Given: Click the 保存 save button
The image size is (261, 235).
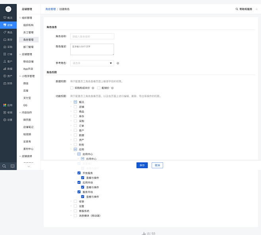Looking at the screenshot, I should (142, 165).
